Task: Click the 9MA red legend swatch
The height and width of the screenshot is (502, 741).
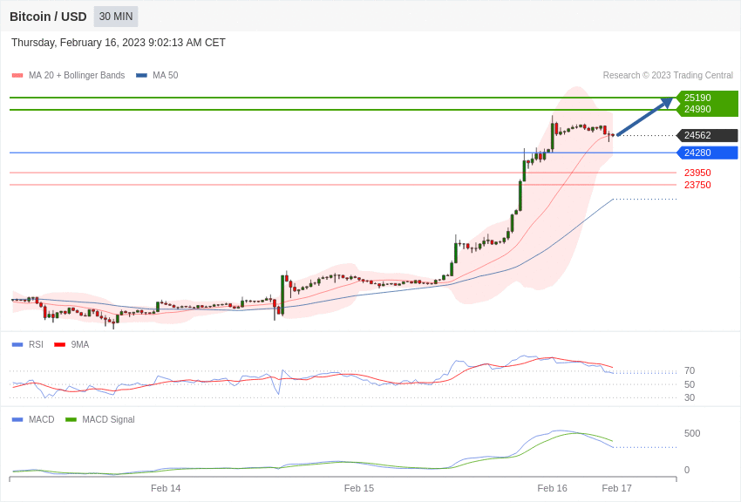Action: point(59,345)
